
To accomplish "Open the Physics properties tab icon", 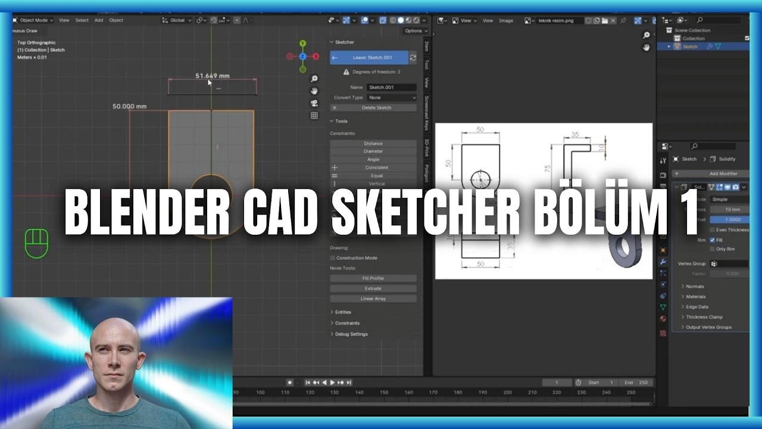I will point(663,284).
